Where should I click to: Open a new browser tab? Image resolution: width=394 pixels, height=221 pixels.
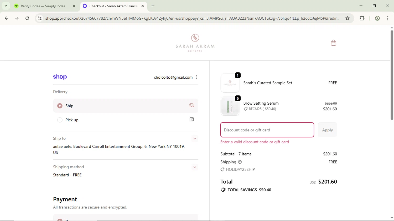[x=153, y=6]
